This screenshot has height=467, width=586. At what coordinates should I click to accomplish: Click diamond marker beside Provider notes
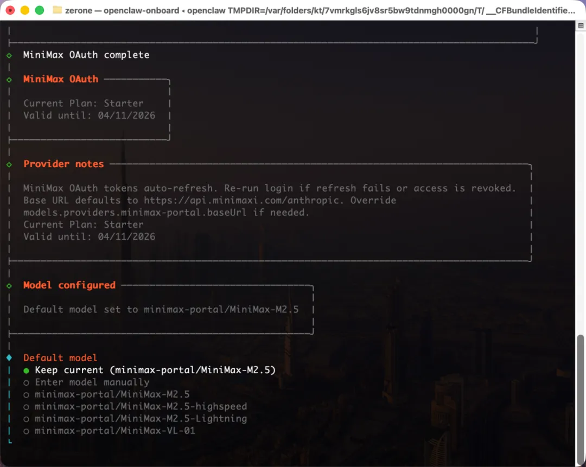(x=9, y=164)
